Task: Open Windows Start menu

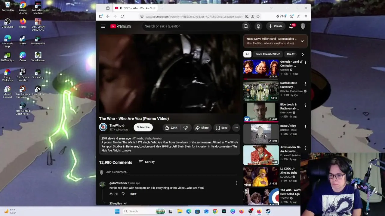Action: 117,211
